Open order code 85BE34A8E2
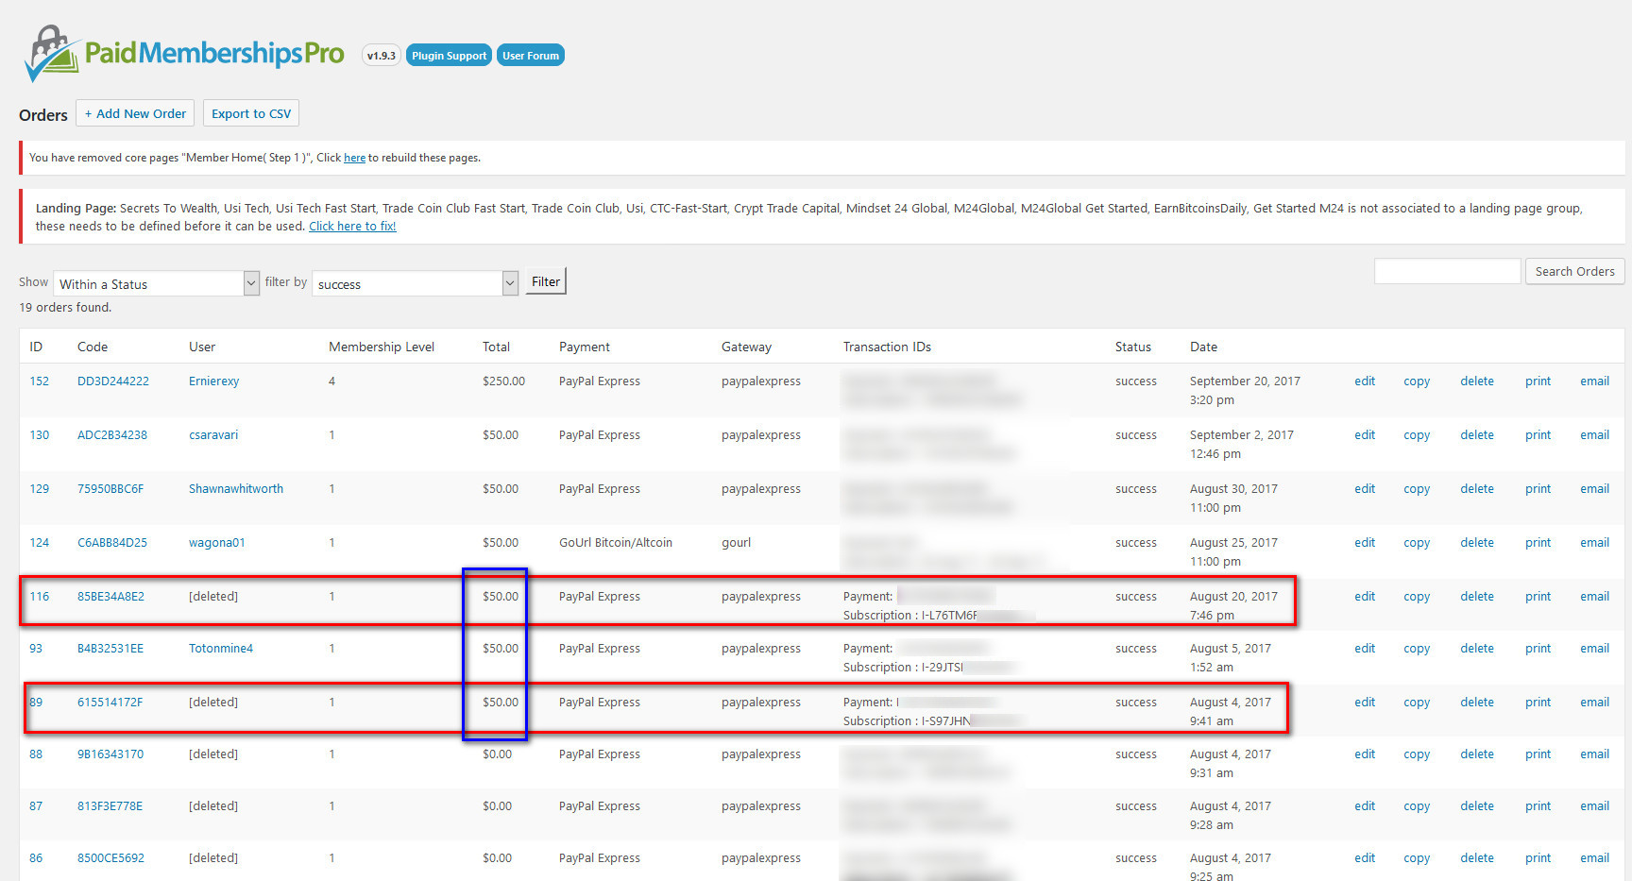 [x=111, y=597]
